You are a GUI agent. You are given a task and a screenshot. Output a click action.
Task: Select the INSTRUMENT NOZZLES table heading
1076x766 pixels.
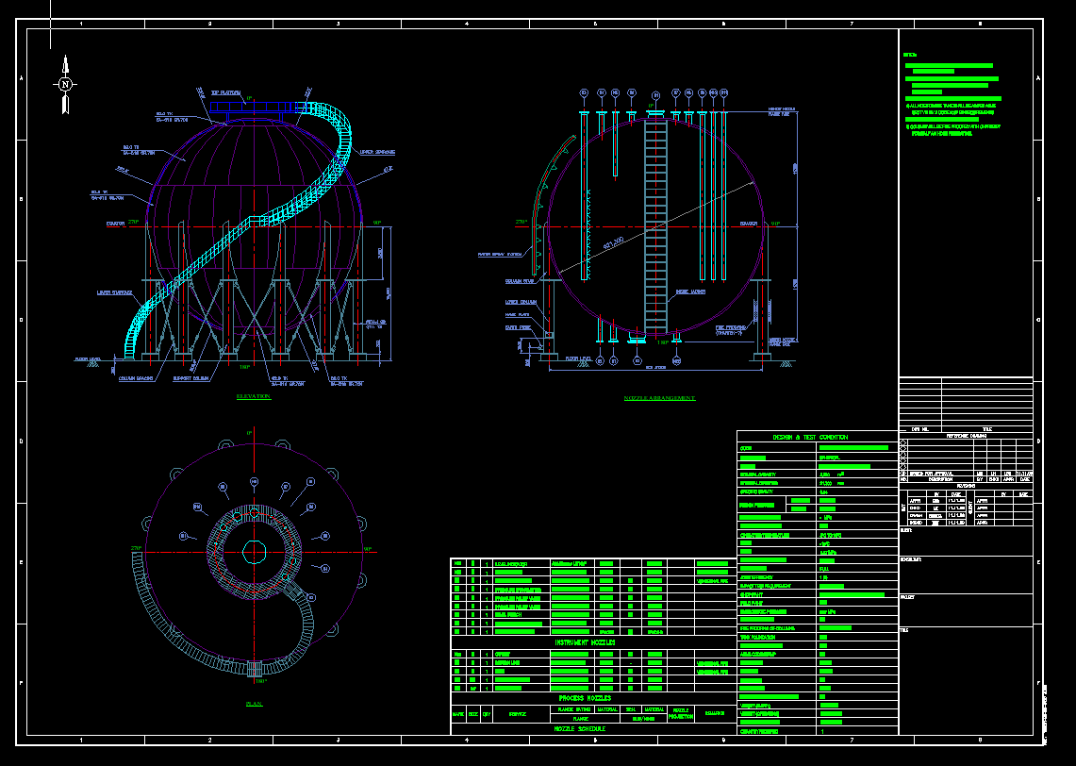point(586,642)
